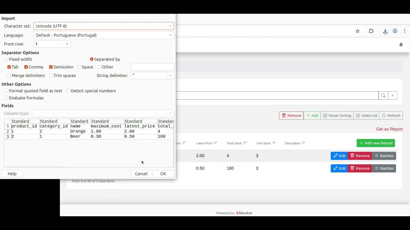Enable Trim spaces checkbox

[x=51, y=76]
